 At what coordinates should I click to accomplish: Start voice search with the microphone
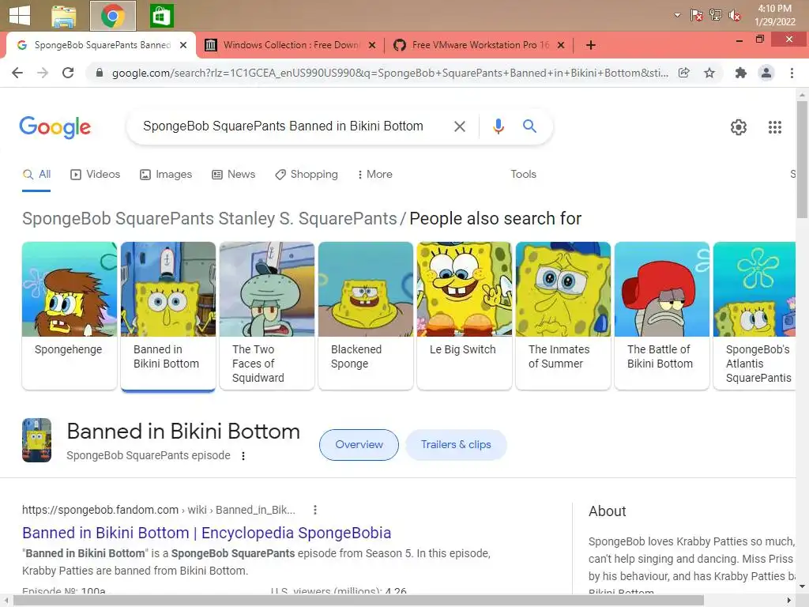coord(498,126)
